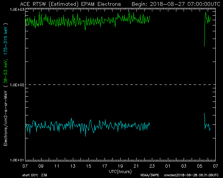
Task: Click the 'UTC(hours)' x-axis label
Action: click(x=120, y=171)
